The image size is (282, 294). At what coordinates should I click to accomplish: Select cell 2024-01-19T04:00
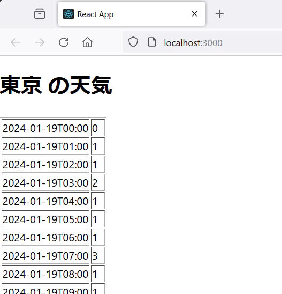45,201
